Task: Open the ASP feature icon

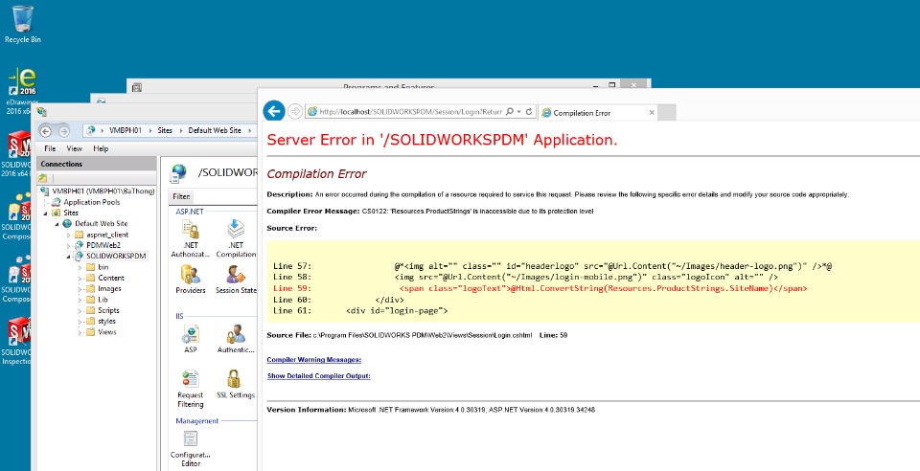Action: (190, 339)
